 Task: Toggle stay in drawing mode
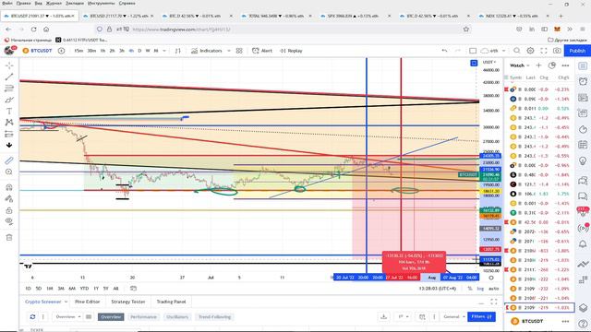(x=9, y=199)
